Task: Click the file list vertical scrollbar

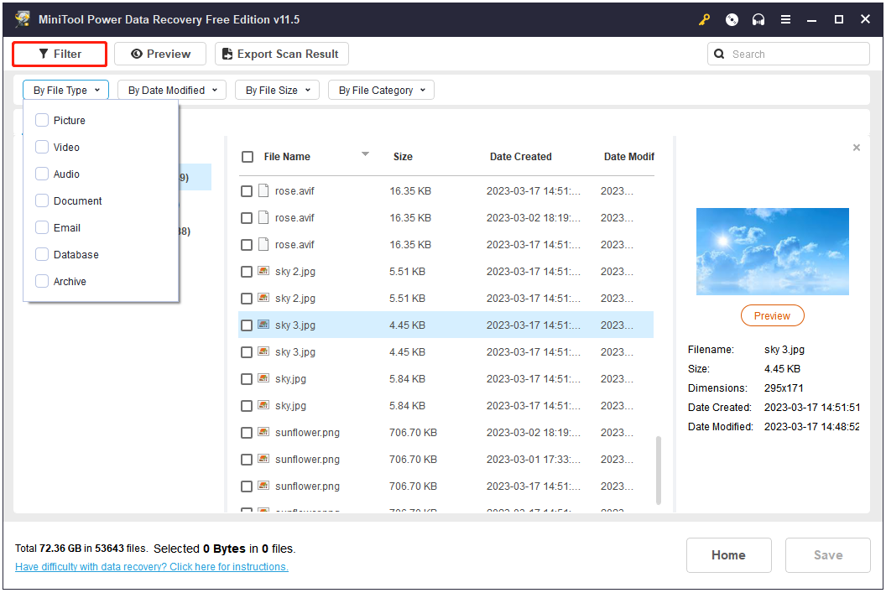Action: [659, 470]
